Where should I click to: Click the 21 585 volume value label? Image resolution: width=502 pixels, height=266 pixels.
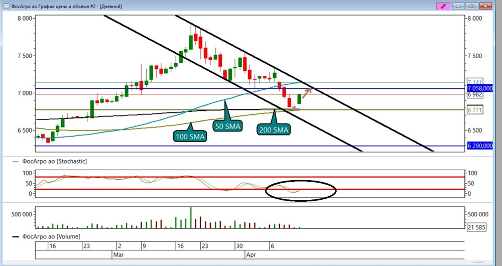coord(476,227)
